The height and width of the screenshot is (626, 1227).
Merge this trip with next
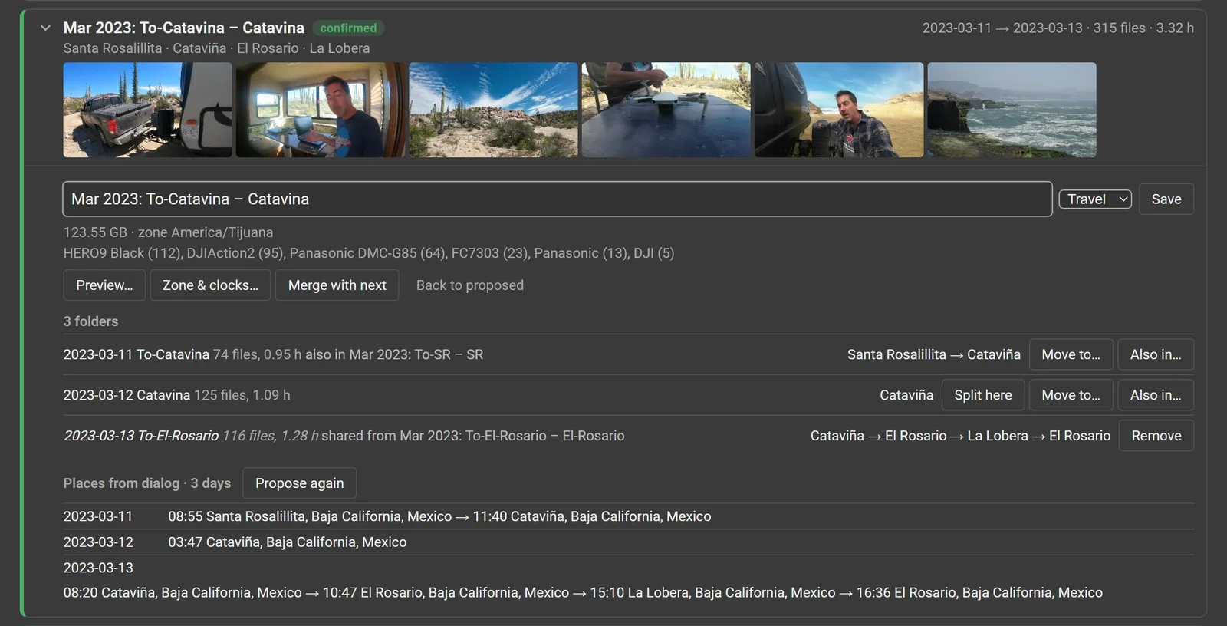(337, 285)
